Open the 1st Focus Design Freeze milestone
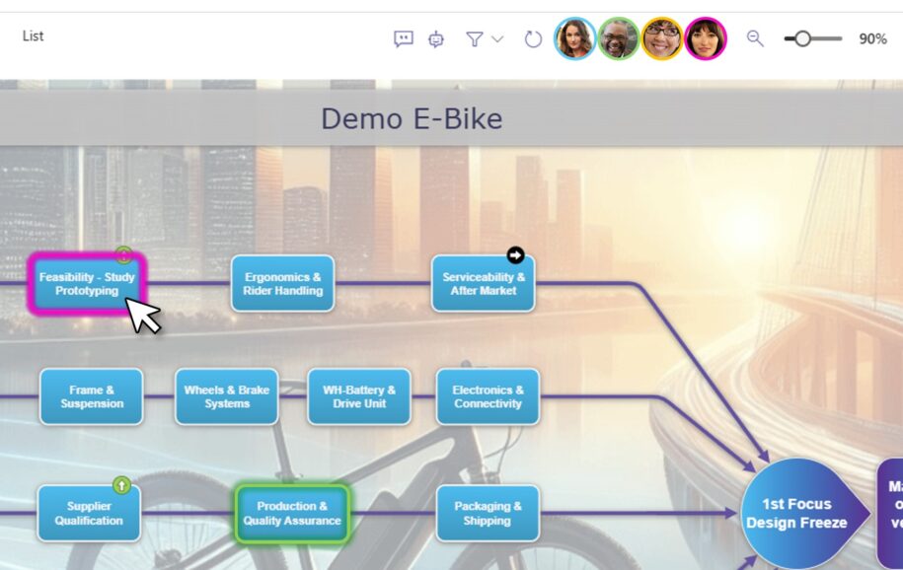The image size is (903, 570). pyautogui.click(x=795, y=511)
